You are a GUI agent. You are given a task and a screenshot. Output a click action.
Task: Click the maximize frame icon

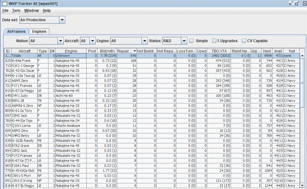click(x=297, y=3)
